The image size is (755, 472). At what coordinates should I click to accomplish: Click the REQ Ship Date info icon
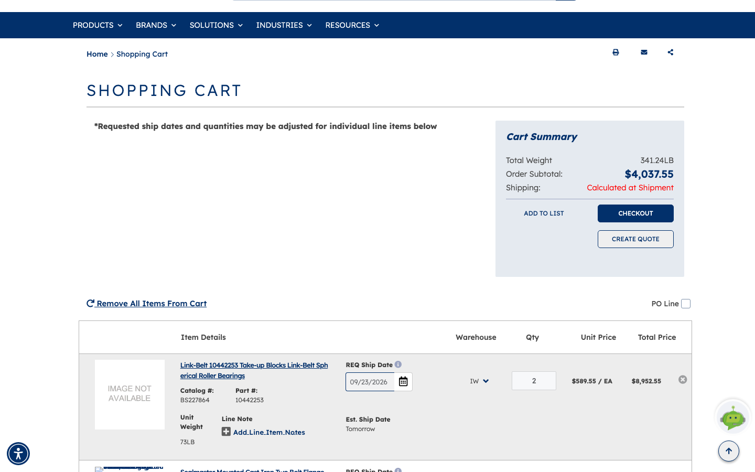tap(398, 364)
